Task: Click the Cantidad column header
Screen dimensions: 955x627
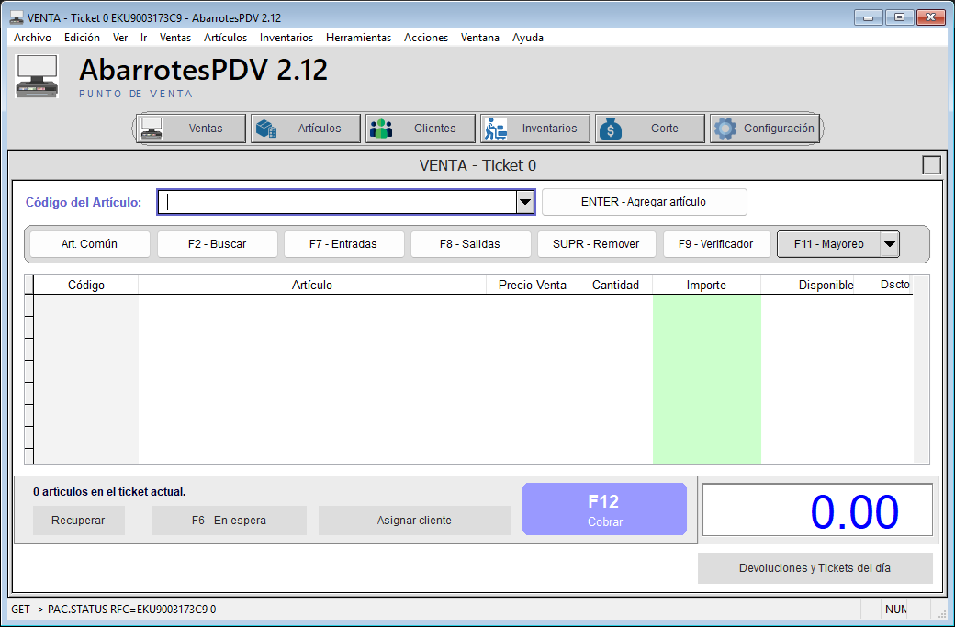Action: (615, 285)
